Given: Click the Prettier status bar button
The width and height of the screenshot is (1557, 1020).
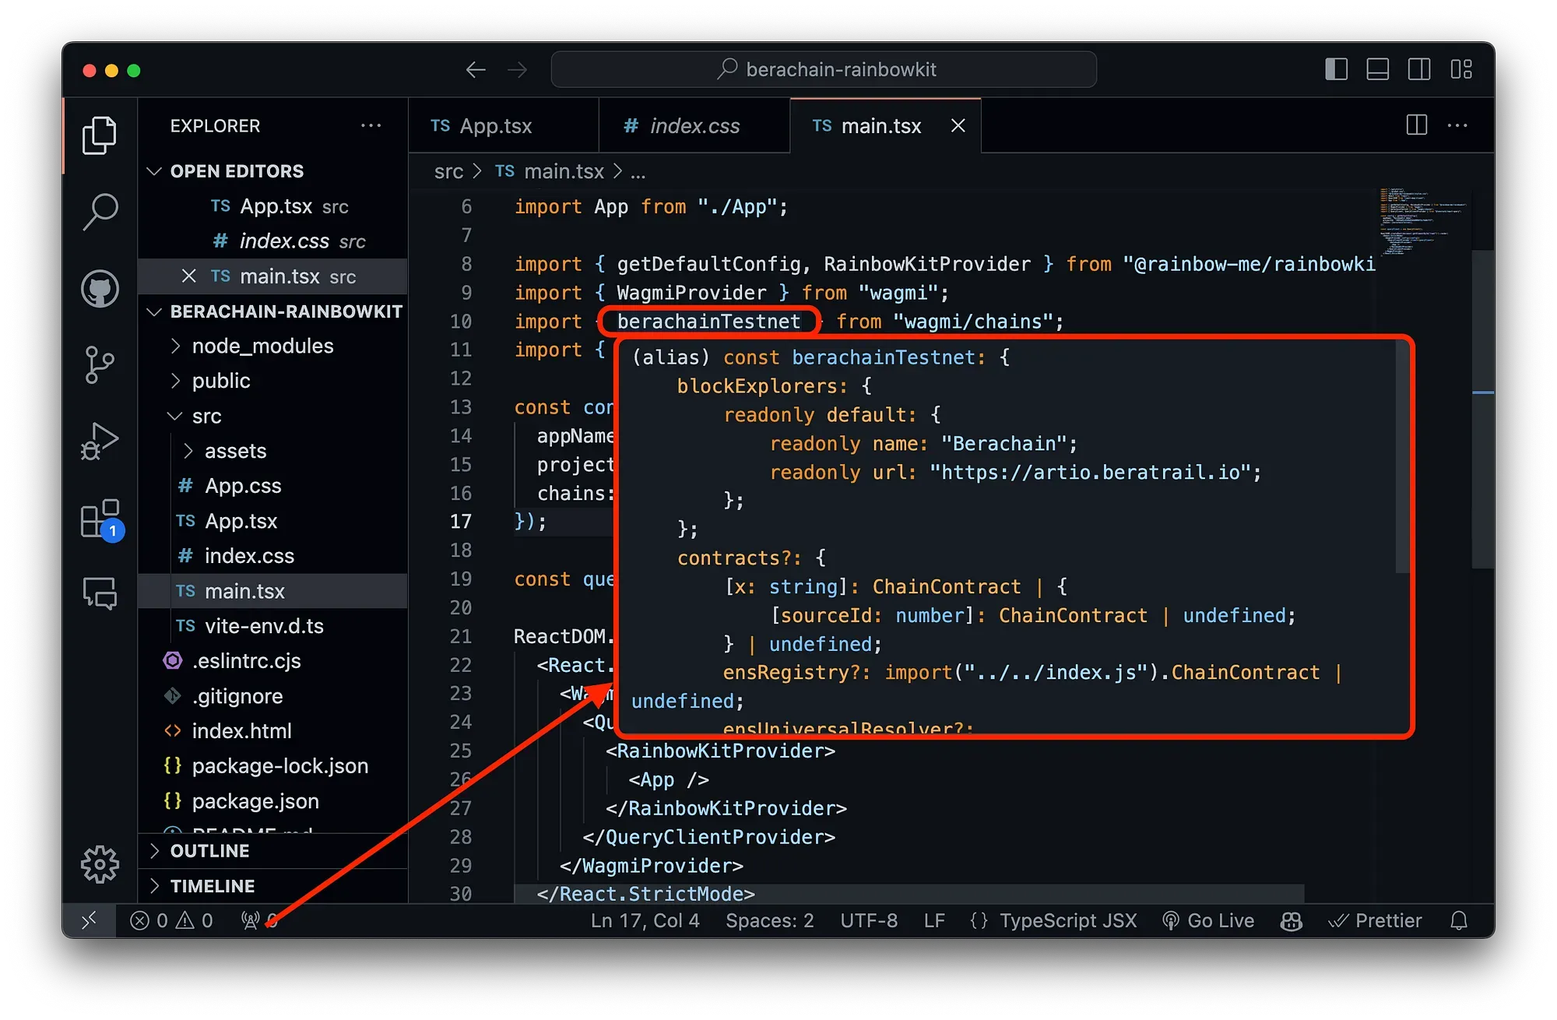Looking at the screenshot, I should pyautogui.click(x=1375, y=920).
